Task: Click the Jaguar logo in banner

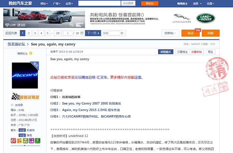Action: click(x=181, y=18)
